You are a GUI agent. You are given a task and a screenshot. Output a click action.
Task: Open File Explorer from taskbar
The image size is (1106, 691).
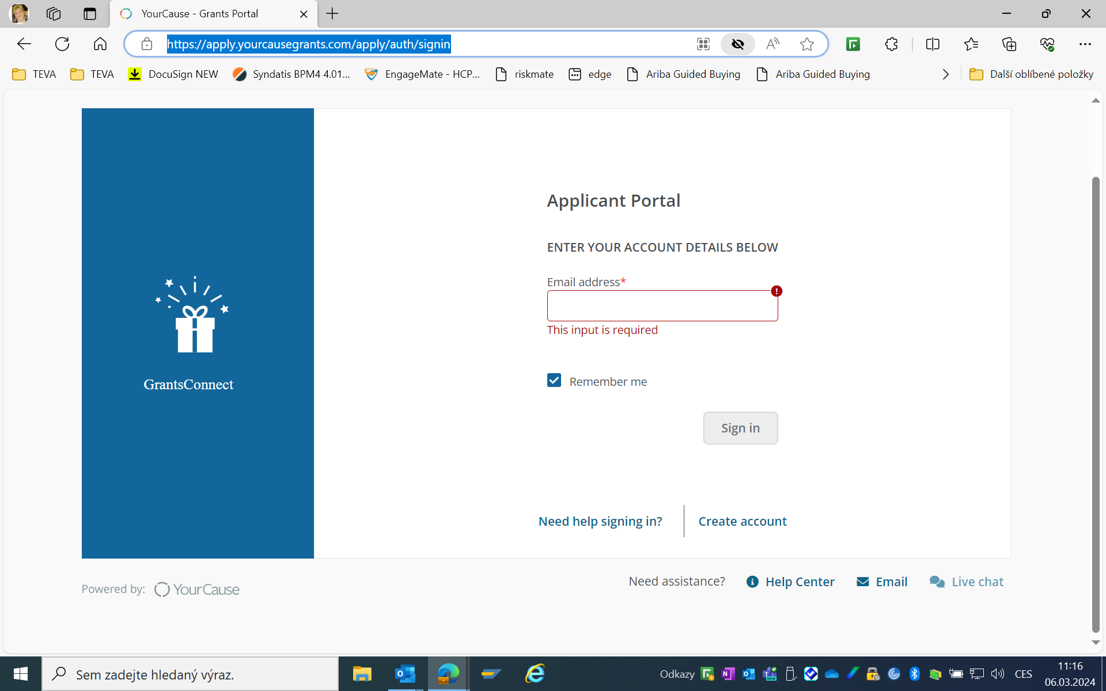pos(362,674)
